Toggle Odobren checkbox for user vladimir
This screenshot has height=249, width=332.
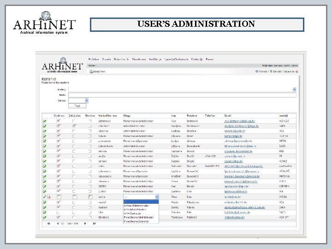[59, 207]
